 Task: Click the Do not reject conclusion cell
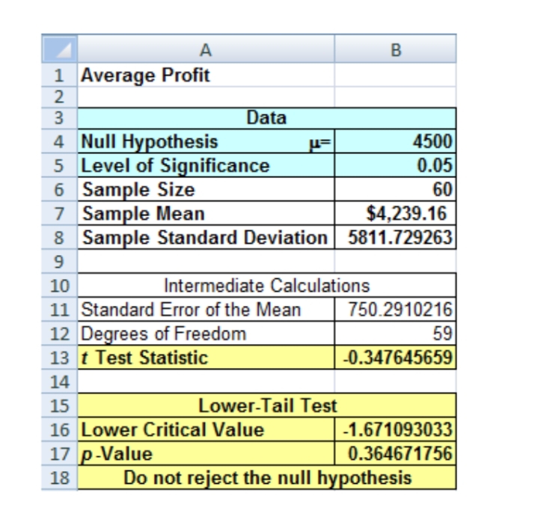point(267,478)
